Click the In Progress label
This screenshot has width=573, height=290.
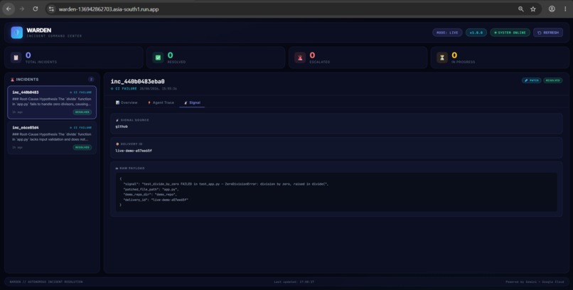464,62
